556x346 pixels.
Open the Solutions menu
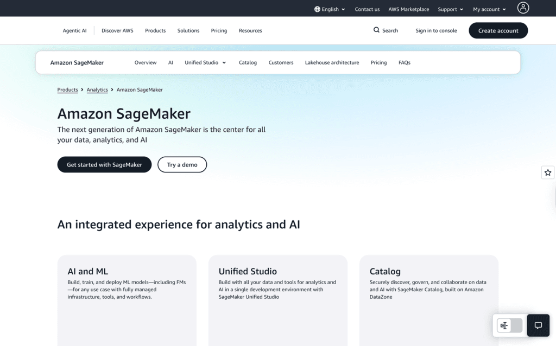coord(188,30)
